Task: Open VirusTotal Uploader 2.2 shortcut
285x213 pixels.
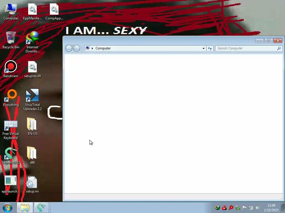Action: pyautogui.click(x=32, y=100)
